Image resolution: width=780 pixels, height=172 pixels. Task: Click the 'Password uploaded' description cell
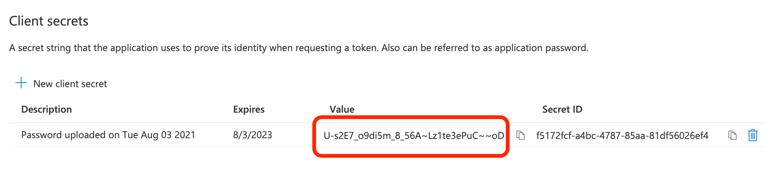point(108,135)
